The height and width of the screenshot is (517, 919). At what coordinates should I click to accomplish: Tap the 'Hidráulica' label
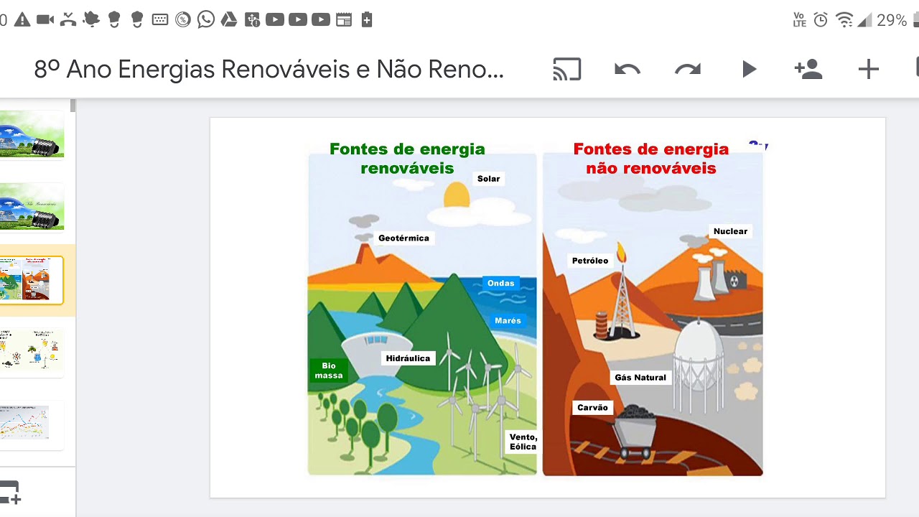pyautogui.click(x=408, y=358)
